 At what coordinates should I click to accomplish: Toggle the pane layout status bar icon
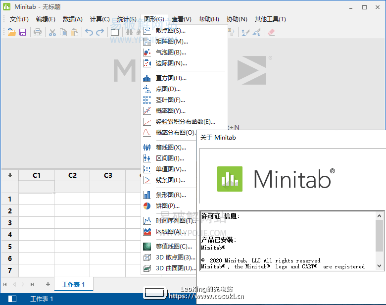[x=12, y=299]
